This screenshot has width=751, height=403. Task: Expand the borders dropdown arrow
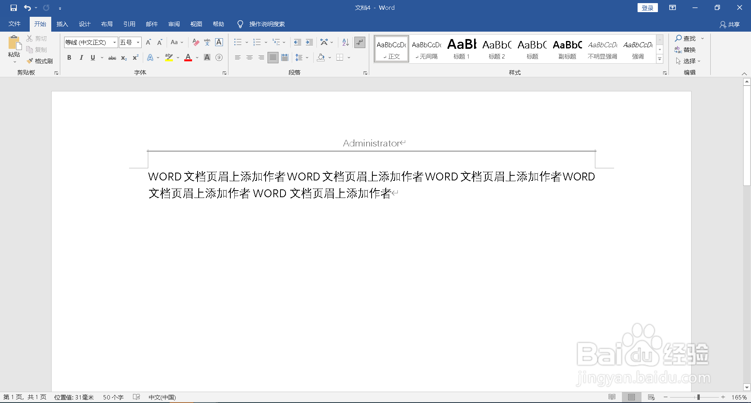pos(349,58)
